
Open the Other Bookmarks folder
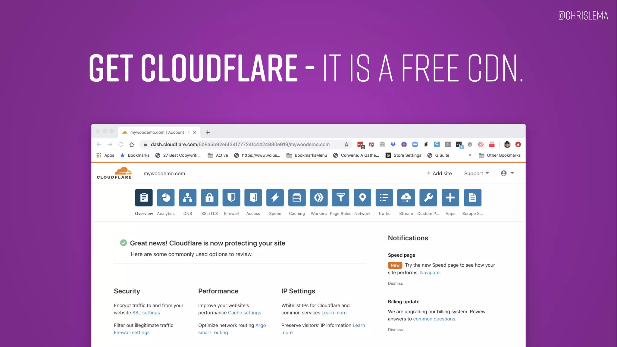(x=500, y=155)
